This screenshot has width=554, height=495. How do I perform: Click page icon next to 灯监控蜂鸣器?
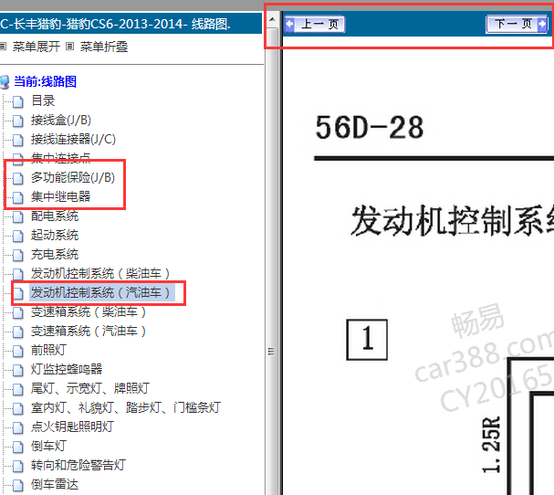(x=18, y=370)
